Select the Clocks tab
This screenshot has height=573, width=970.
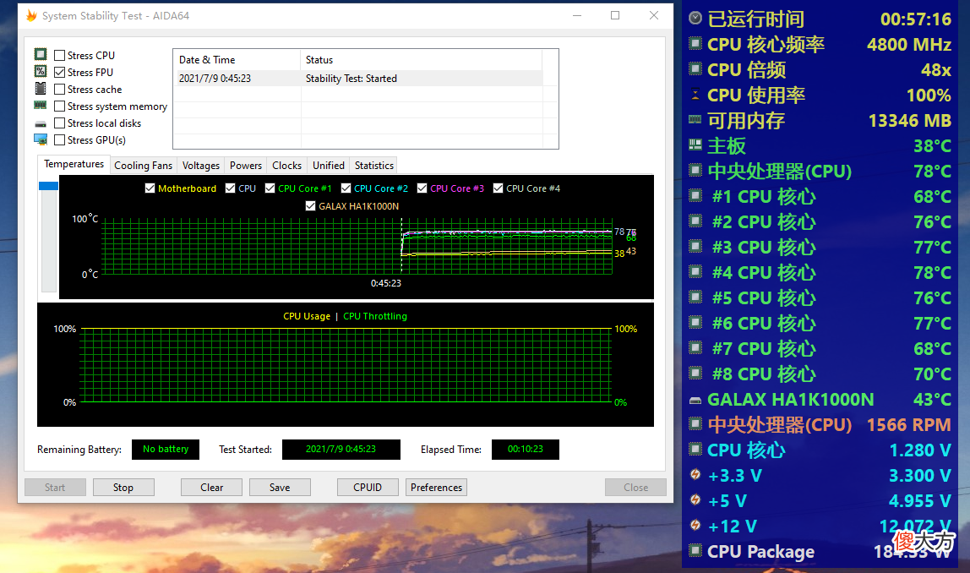pyautogui.click(x=287, y=165)
